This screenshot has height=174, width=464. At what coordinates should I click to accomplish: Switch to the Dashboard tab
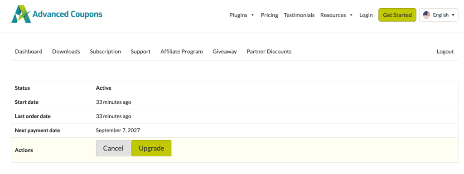point(29,52)
